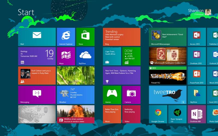Image resolution: width=218 pixels, height=136 pixels.
Task: Open the Mail tile
Action: point(37,37)
